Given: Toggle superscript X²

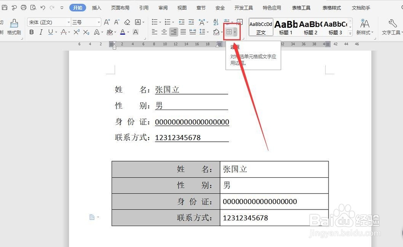Looking at the screenshot, I should point(77,32).
